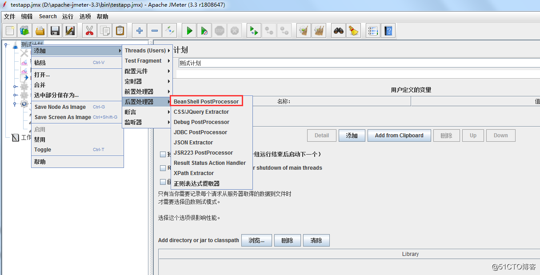The image size is (540, 275).
Task: Collapse the 测试计划 root tree toggle
Action: coord(6,44)
